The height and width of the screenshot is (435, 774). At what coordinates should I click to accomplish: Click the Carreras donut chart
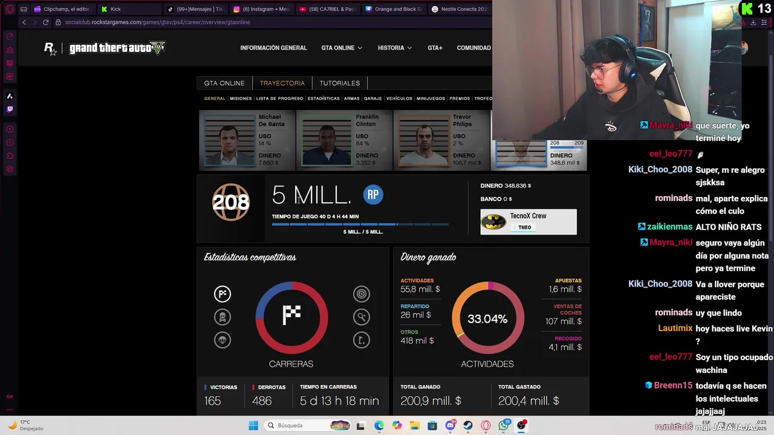coord(291,318)
